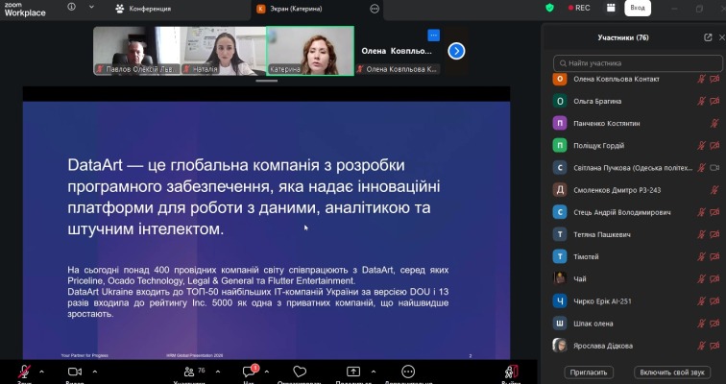Click avatar of Чирко Ерік АІ-251
Screen dimensions: 726x384
coord(559,301)
